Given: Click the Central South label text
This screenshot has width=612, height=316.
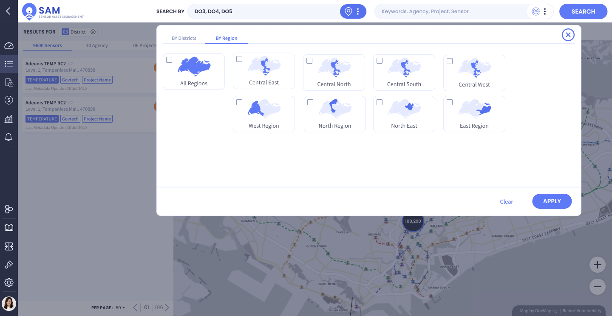Looking at the screenshot, I should pos(404,84).
